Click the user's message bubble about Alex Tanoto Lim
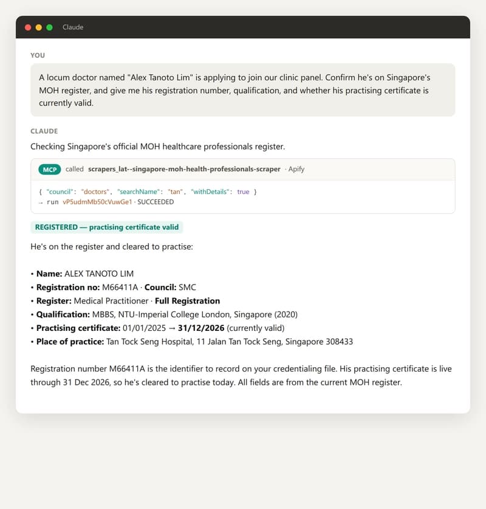 [243, 90]
